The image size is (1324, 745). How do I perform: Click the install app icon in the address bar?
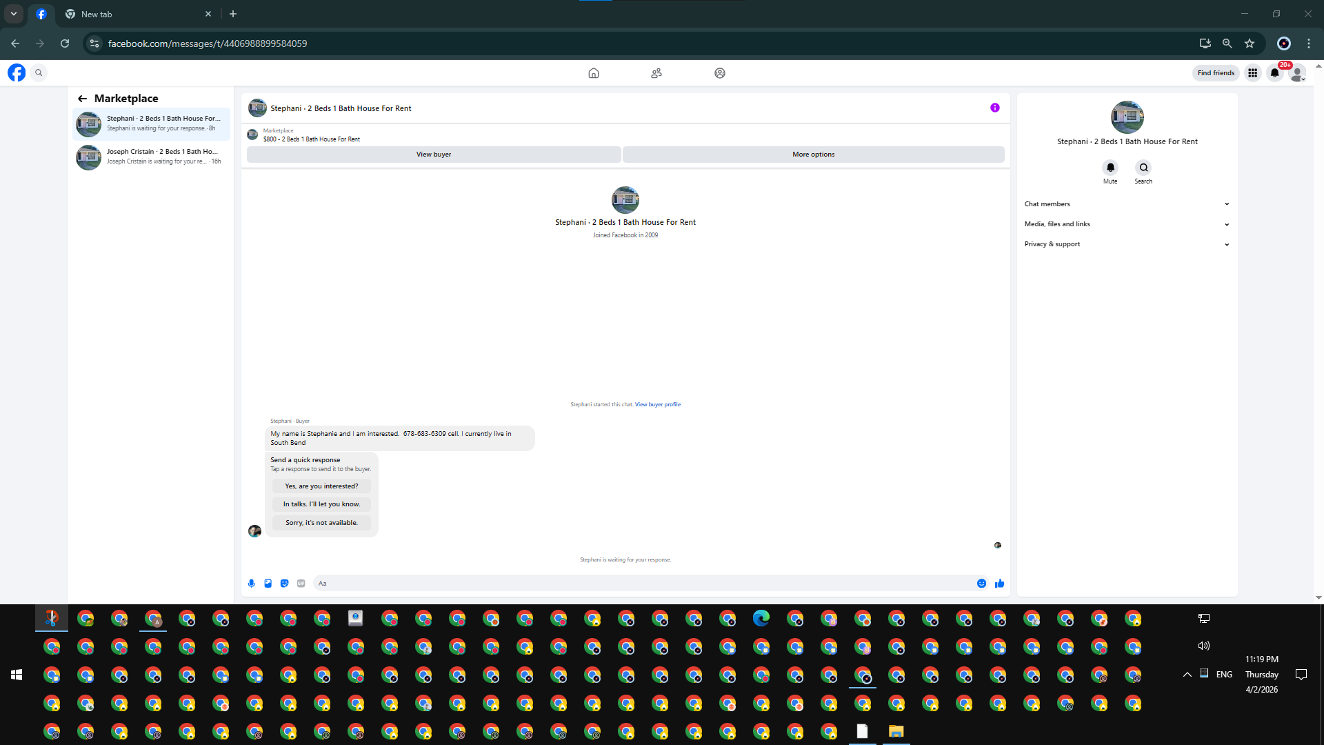(x=1205, y=43)
